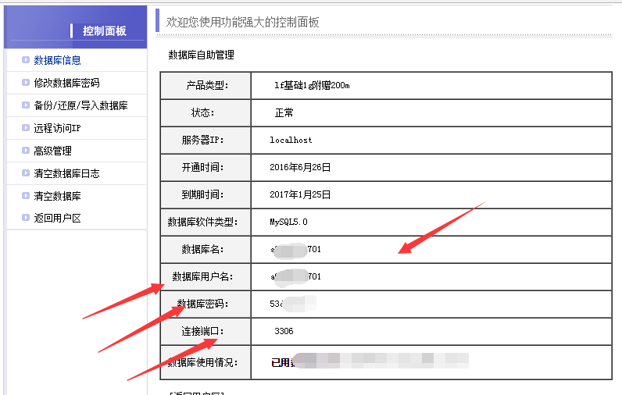Click the status value 正常
This screenshot has height=395, width=622.
[x=284, y=113]
